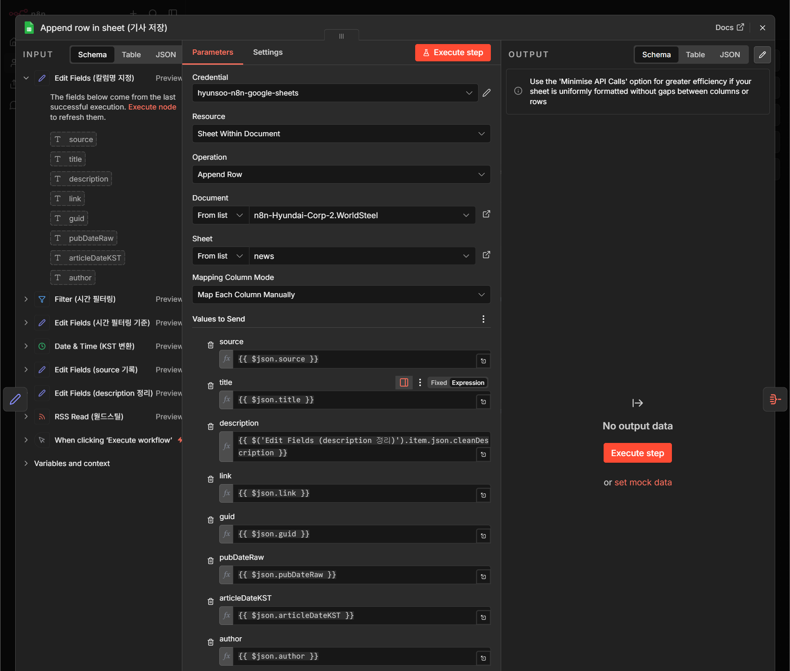The image size is (790, 671).
Task: Open expression editor for author field
Action: (483, 658)
